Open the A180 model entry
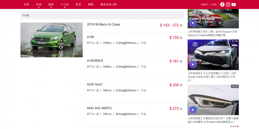The width and height of the screenshot is (259, 129). tap(91, 37)
